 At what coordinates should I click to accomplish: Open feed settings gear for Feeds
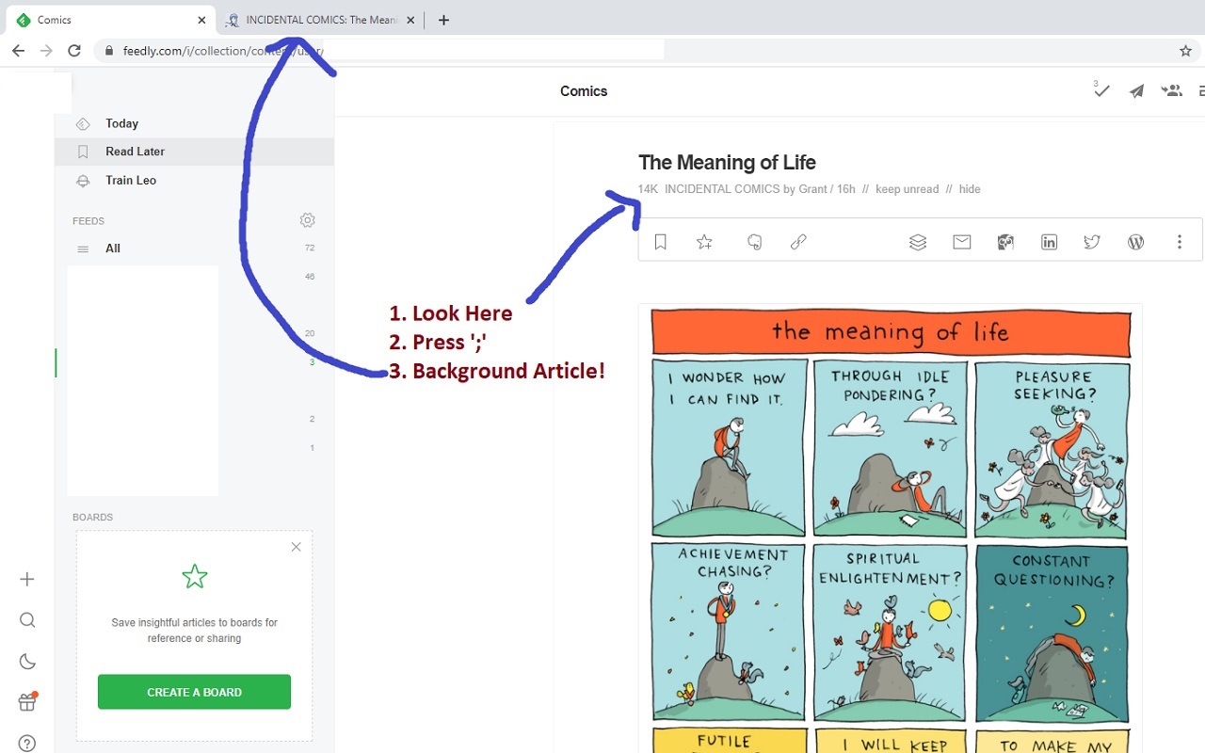pyautogui.click(x=307, y=219)
